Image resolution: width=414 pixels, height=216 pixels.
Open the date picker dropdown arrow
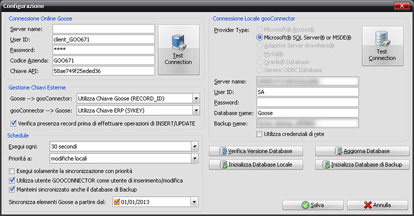(194, 202)
